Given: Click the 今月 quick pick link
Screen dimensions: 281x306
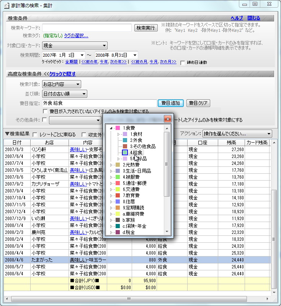Looking at the screenshot, I should click(154, 62).
